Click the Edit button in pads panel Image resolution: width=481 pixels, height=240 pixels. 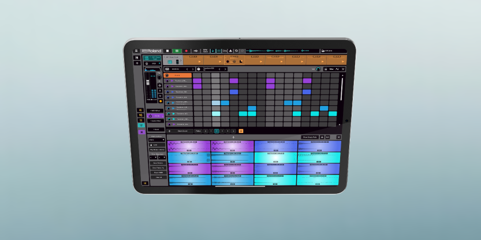(327, 138)
